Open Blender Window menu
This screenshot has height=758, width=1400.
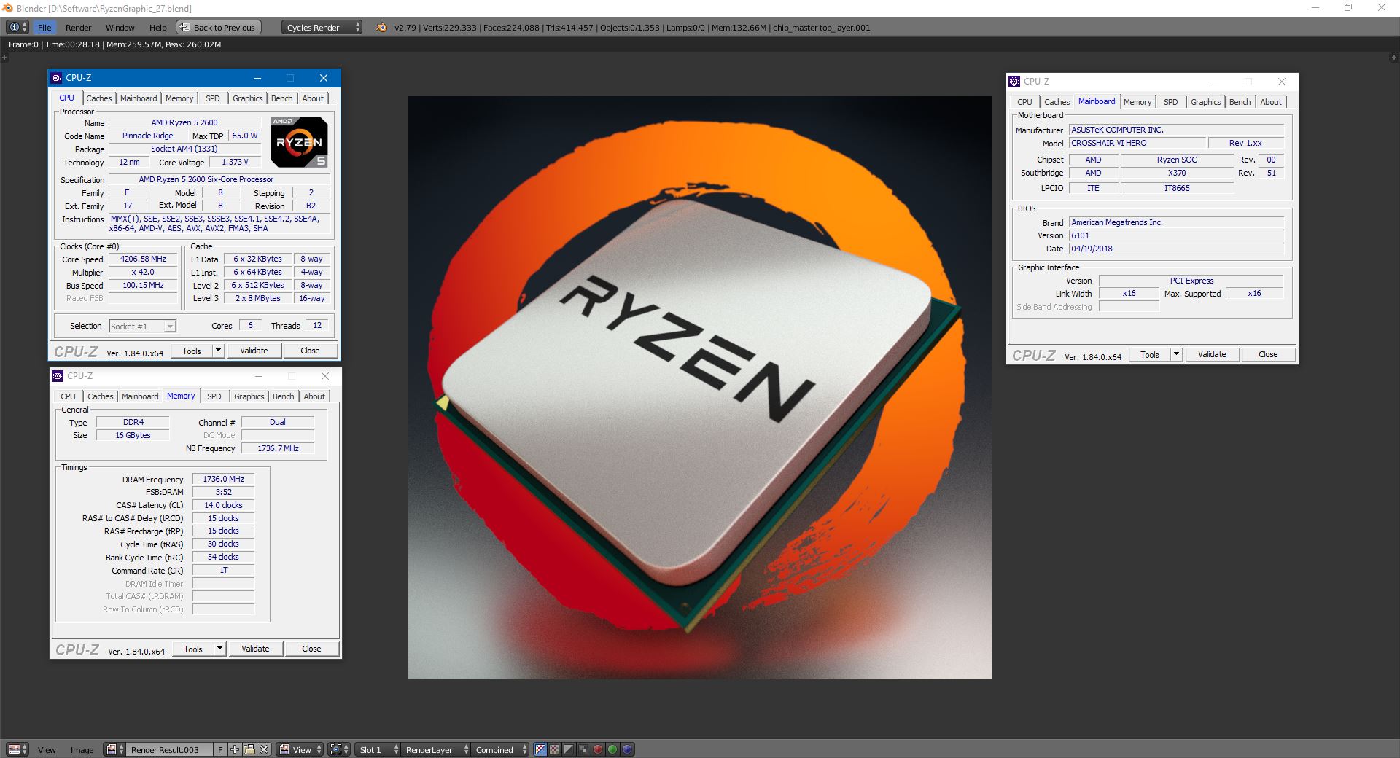pos(120,27)
